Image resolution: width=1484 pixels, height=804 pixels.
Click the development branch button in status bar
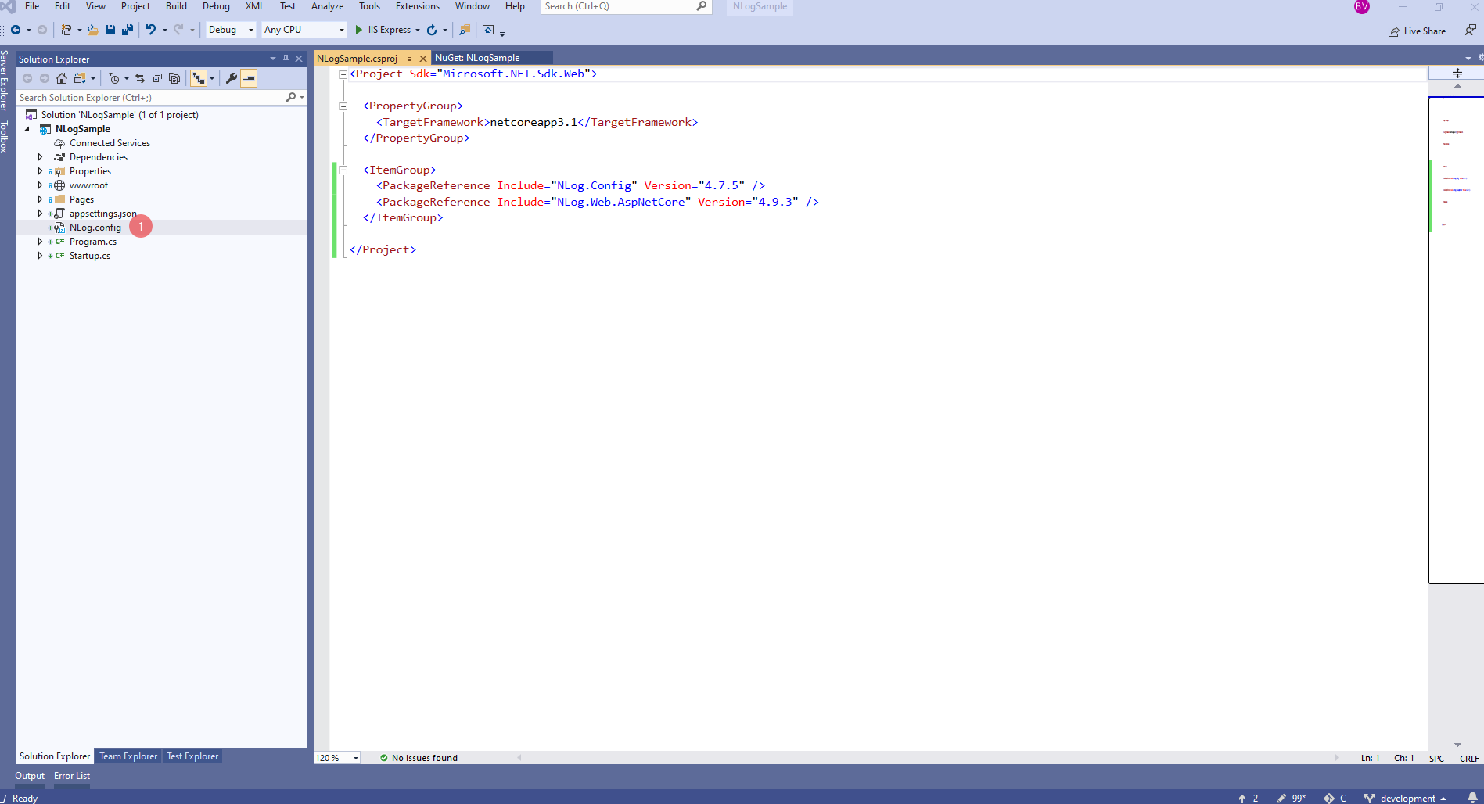click(x=1405, y=798)
